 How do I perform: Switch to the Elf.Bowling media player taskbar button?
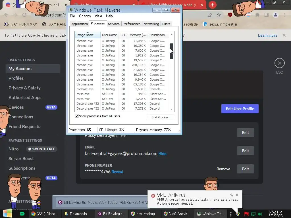(x=112, y=214)
